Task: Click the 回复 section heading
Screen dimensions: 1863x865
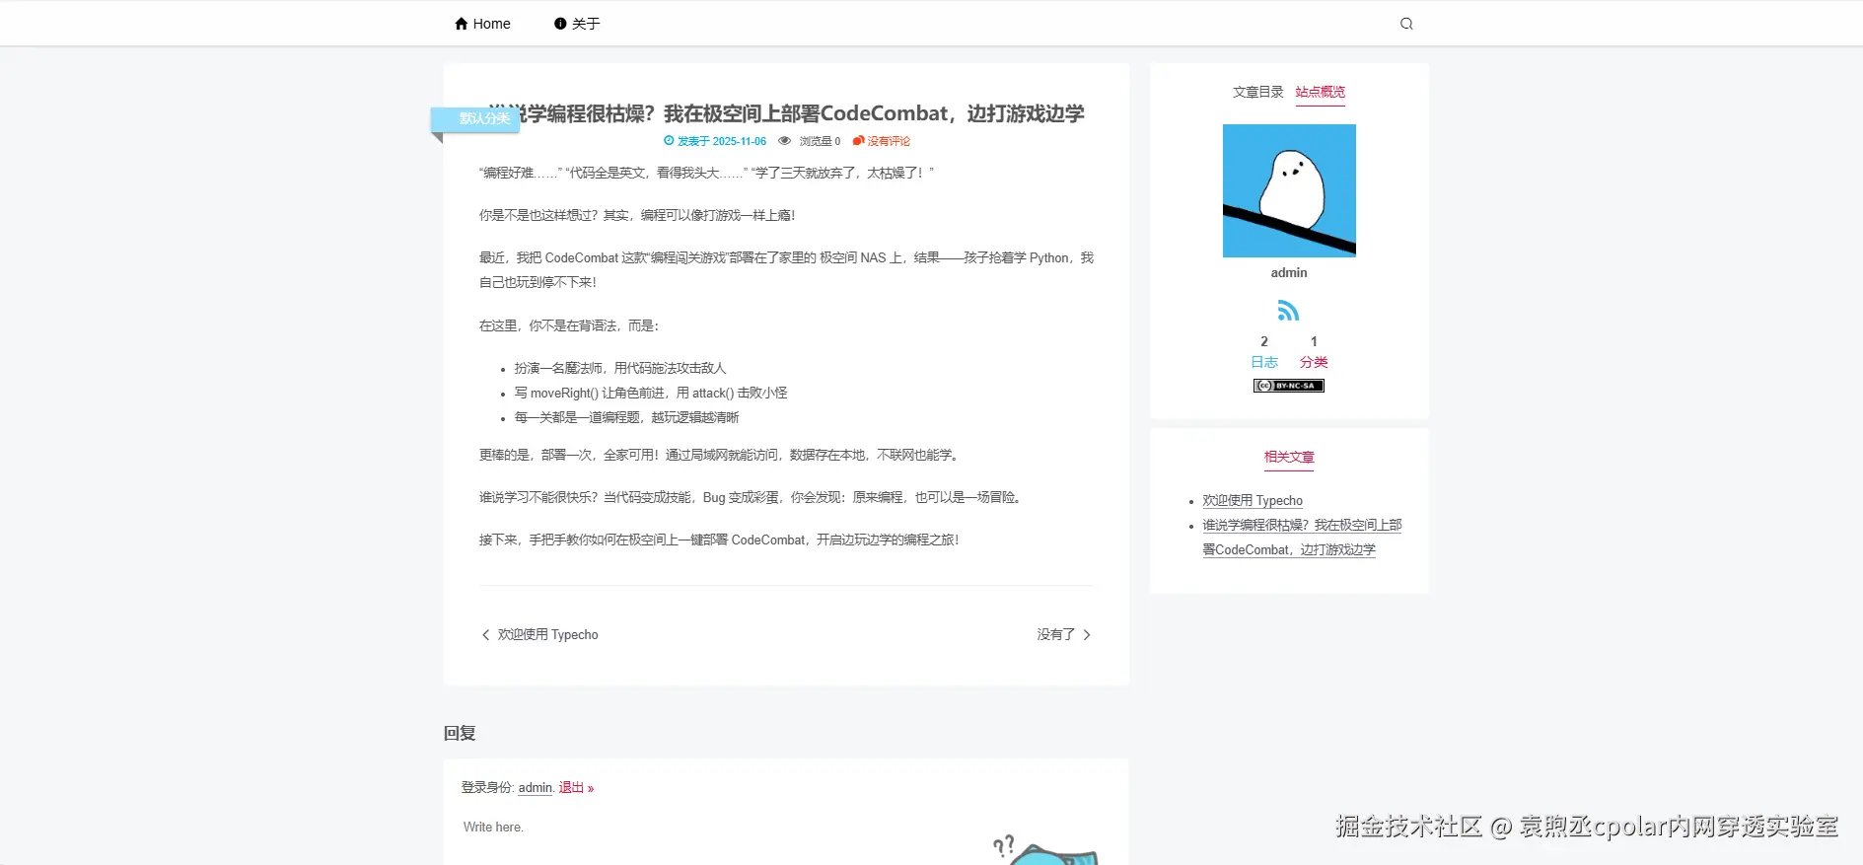Action: pyautogui.click(x=460, y=733)
